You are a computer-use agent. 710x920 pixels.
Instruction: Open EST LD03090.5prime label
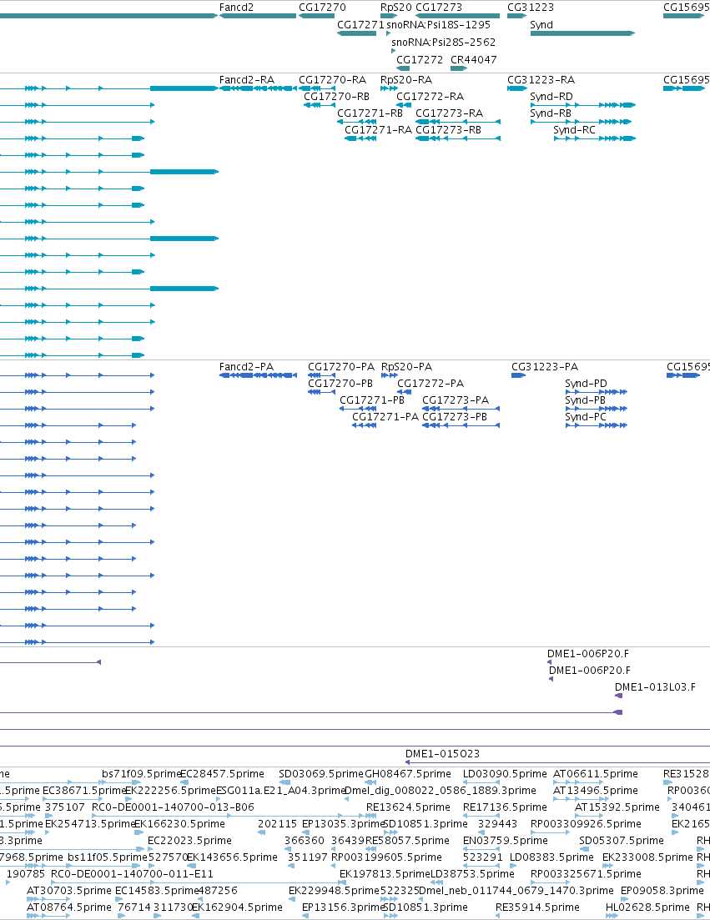pyautogui.click(x=505, y=774)
